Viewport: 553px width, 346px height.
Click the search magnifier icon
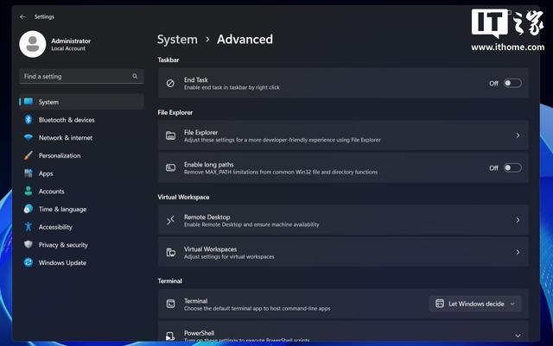(135, 77)
